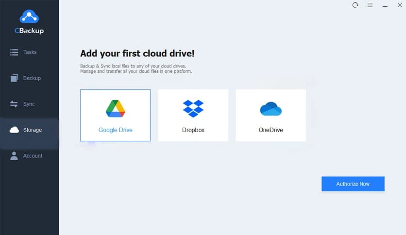Select the Google Drive logo
Viewport: 406px width, 235px height.
[116, 108]
